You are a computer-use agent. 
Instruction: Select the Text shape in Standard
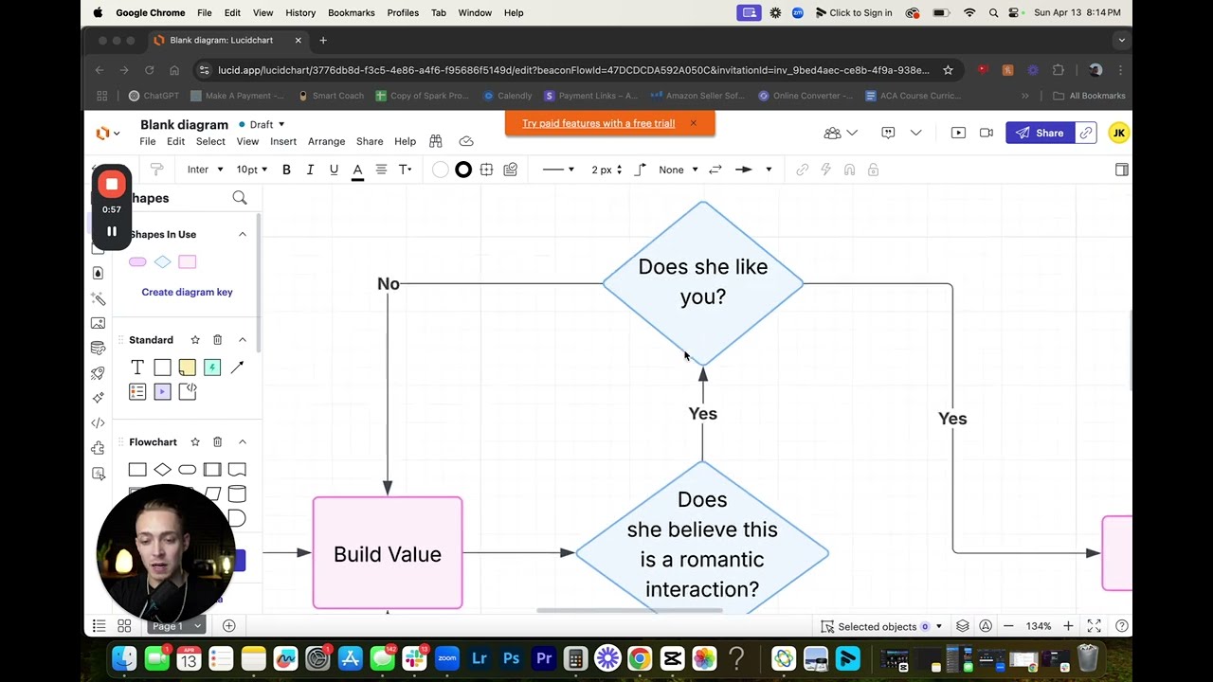pos(137,368)
